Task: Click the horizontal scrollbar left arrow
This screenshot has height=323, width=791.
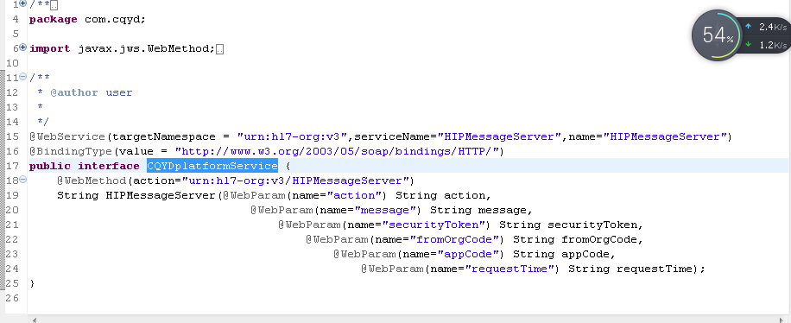Action: click(x=34, y=320)
